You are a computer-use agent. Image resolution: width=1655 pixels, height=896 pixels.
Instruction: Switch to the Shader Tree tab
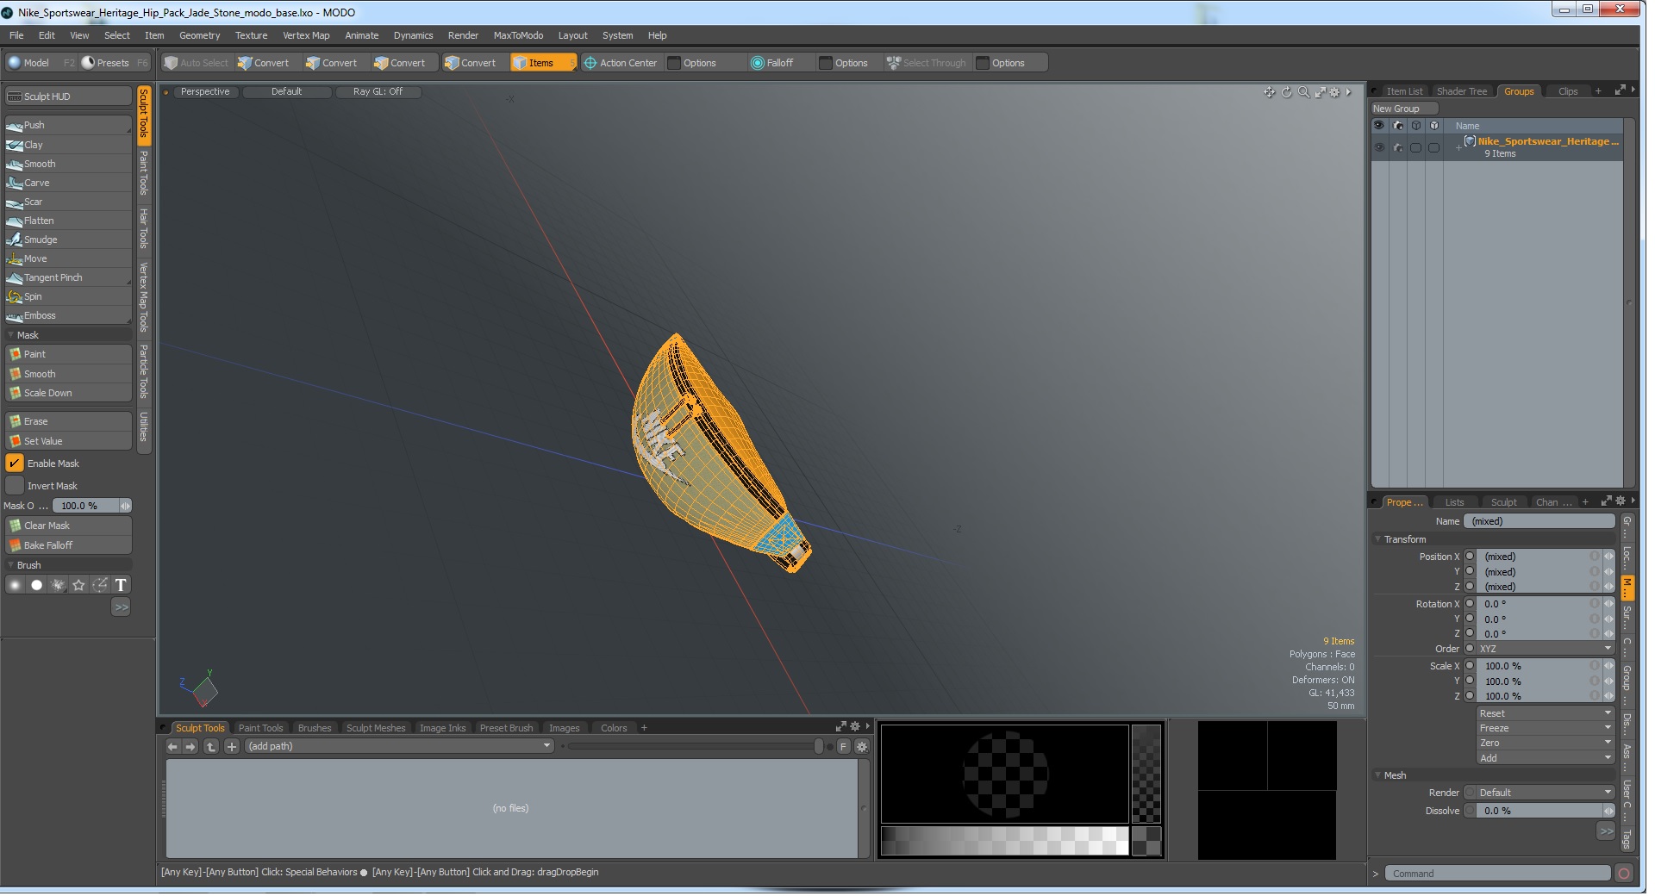(x=1462, y=92)
